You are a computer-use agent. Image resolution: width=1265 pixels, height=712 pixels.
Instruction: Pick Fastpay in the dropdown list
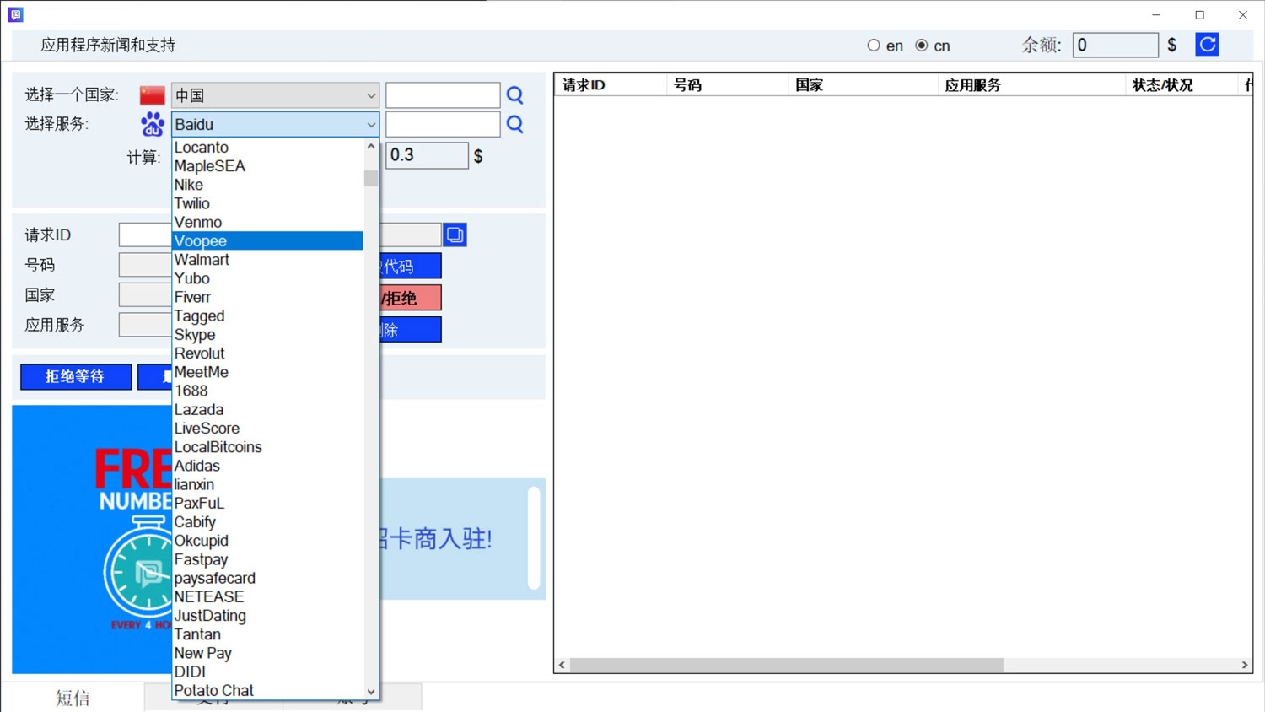(x=267, y=559)
